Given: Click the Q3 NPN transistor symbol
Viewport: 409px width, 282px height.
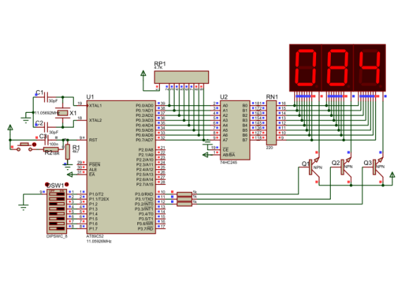Looking at the screenshot, I should coord(377,167).
